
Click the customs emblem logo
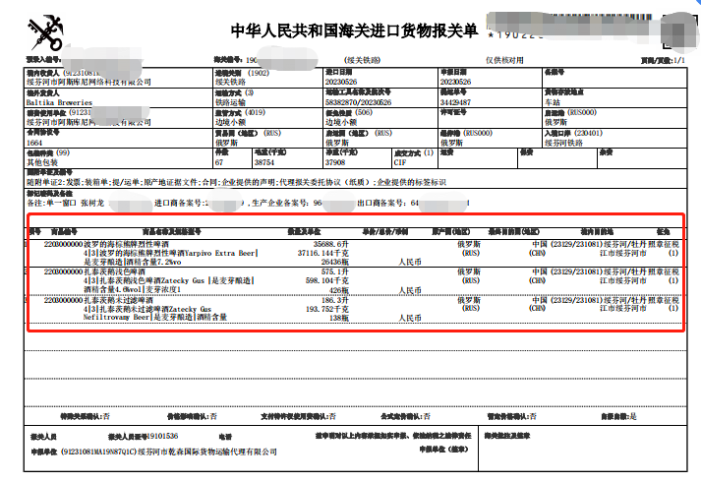(45, 33)
